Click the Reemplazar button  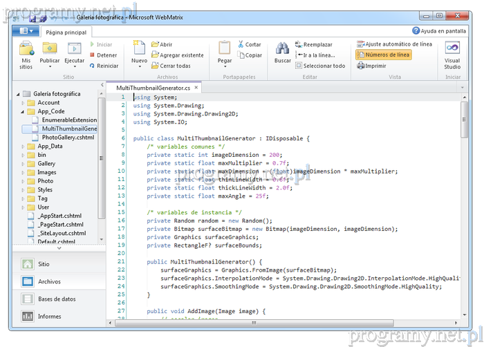[314, 44]
